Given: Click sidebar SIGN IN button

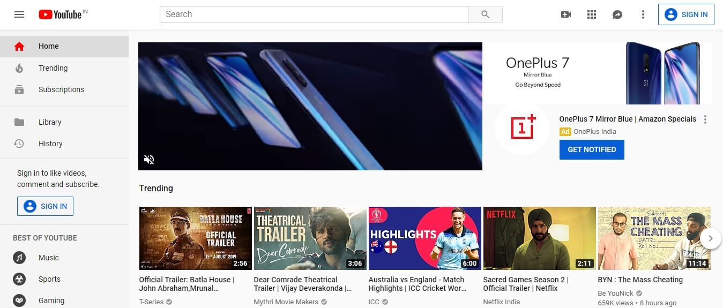Looking at the screenshot, I should tap(45, 206).
